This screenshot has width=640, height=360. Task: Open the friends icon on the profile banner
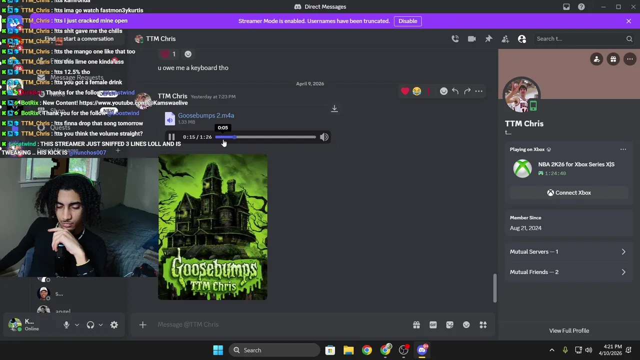[x=596, y=59]
